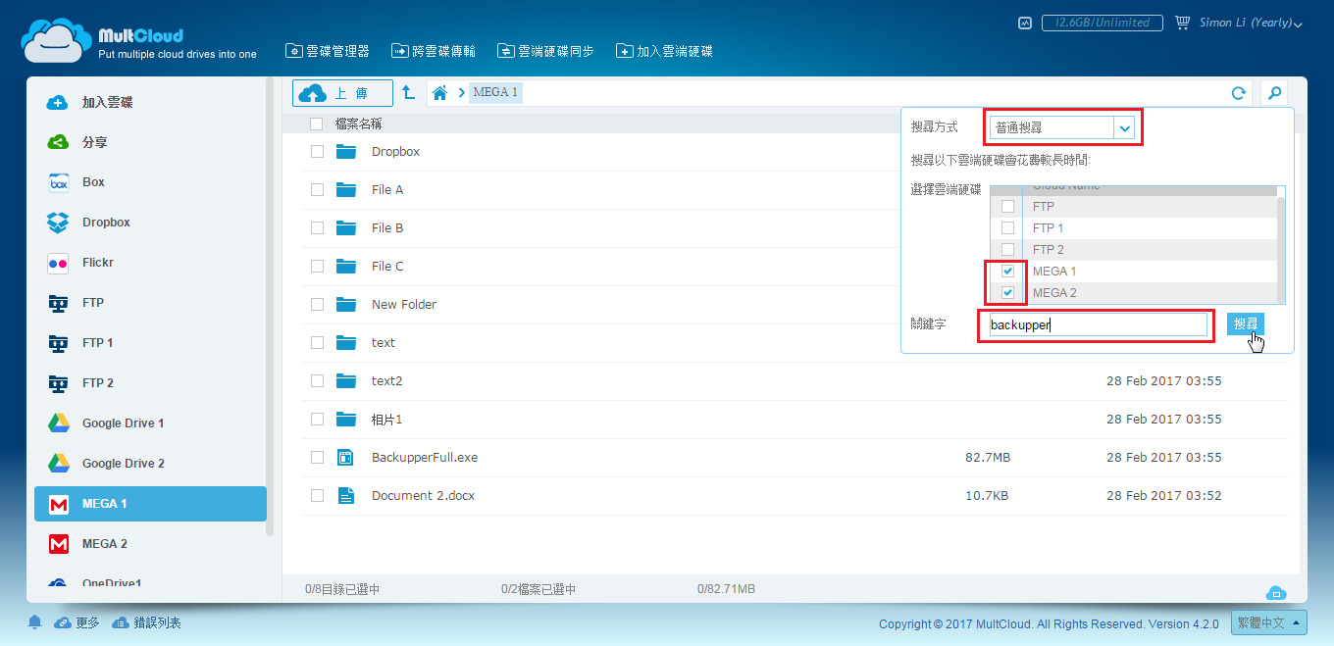1334x646 pixels.
Task: Select Dropbox icon in sidebar
Action: [59, 223]
